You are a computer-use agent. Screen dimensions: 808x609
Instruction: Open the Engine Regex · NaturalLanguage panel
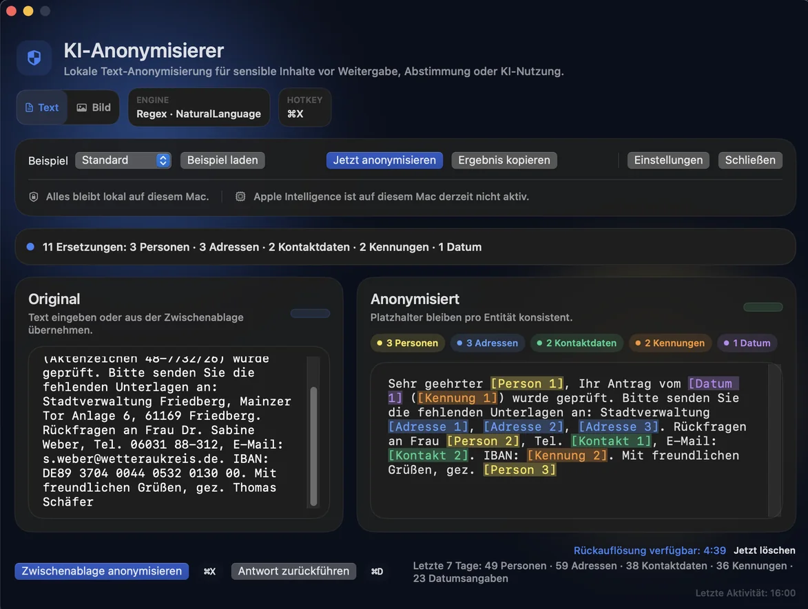[198, 107]
